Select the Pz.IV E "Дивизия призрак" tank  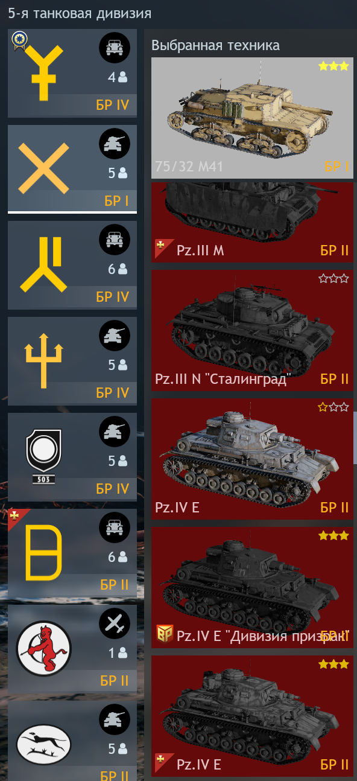click(252, 587)
